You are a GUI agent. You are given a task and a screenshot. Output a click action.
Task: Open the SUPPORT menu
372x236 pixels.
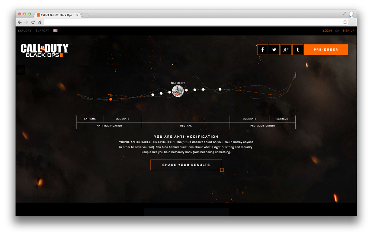tap(42, 30)
